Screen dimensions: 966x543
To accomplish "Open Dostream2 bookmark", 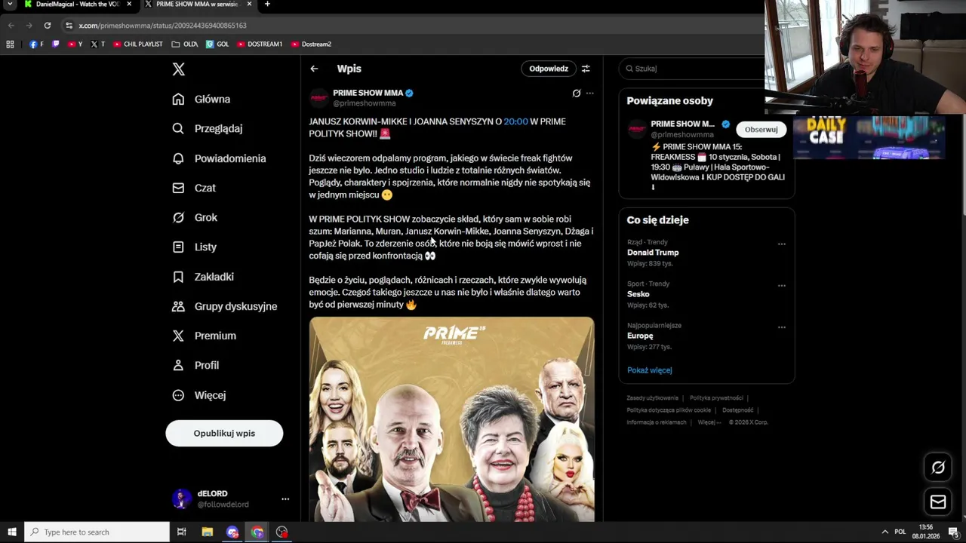I will click(x=311, y=44).
